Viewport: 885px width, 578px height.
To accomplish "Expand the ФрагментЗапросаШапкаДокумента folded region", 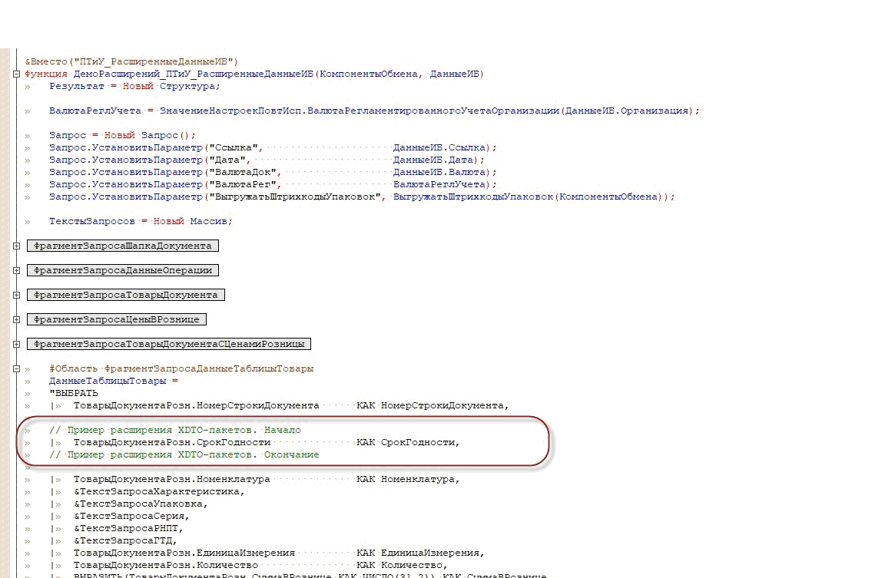I will 16,246.
